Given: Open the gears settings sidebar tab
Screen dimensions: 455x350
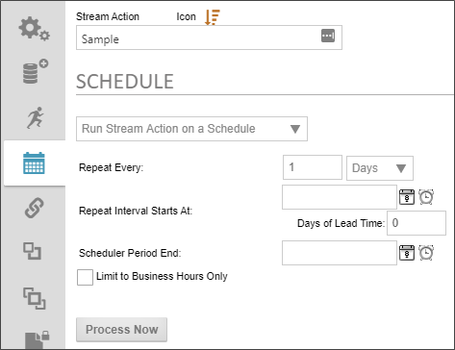Looking at the screenshot, I should pos(34,29).
